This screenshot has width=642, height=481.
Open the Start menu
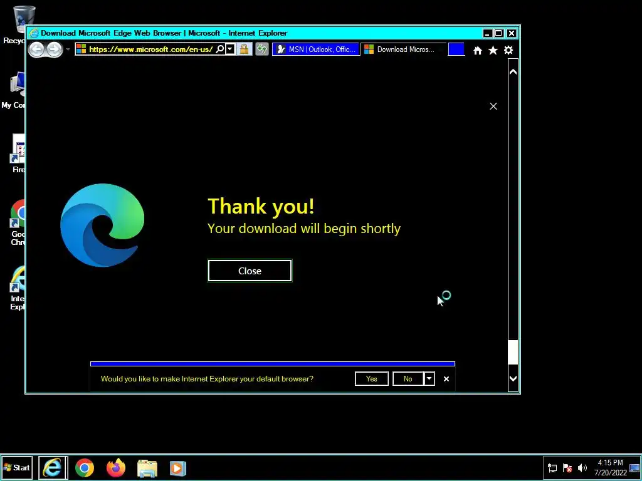point(17,467)
